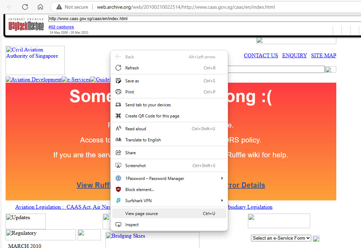Screen dimensions: 361x248
Task: Open the Aviation Legislation link
Action: [63, 207]
